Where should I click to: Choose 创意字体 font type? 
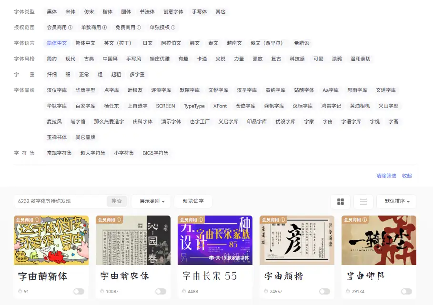coord(173,11)
